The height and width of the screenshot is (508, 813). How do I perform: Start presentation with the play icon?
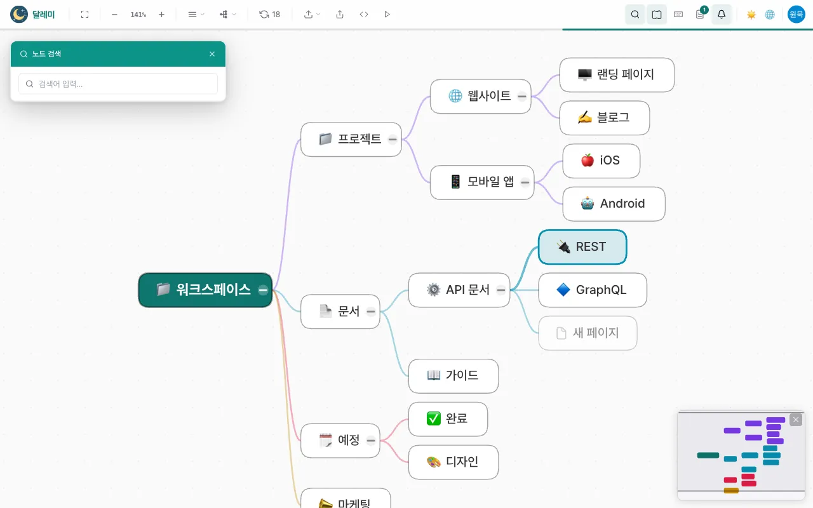(387, 14)
